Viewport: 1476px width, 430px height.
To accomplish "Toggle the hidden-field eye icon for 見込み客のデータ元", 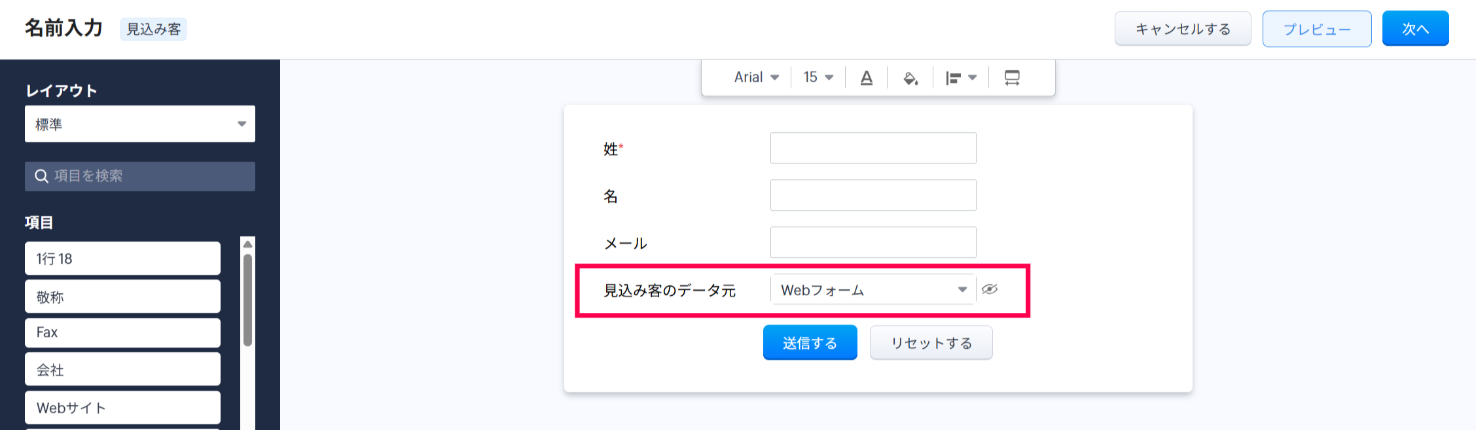I will coord(989,289).
